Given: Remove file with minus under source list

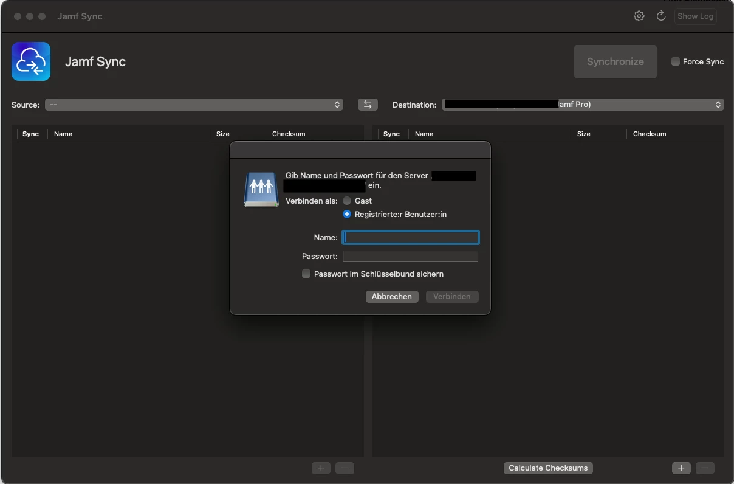Looking at the screenshot, I should click(x=345, y=468).
